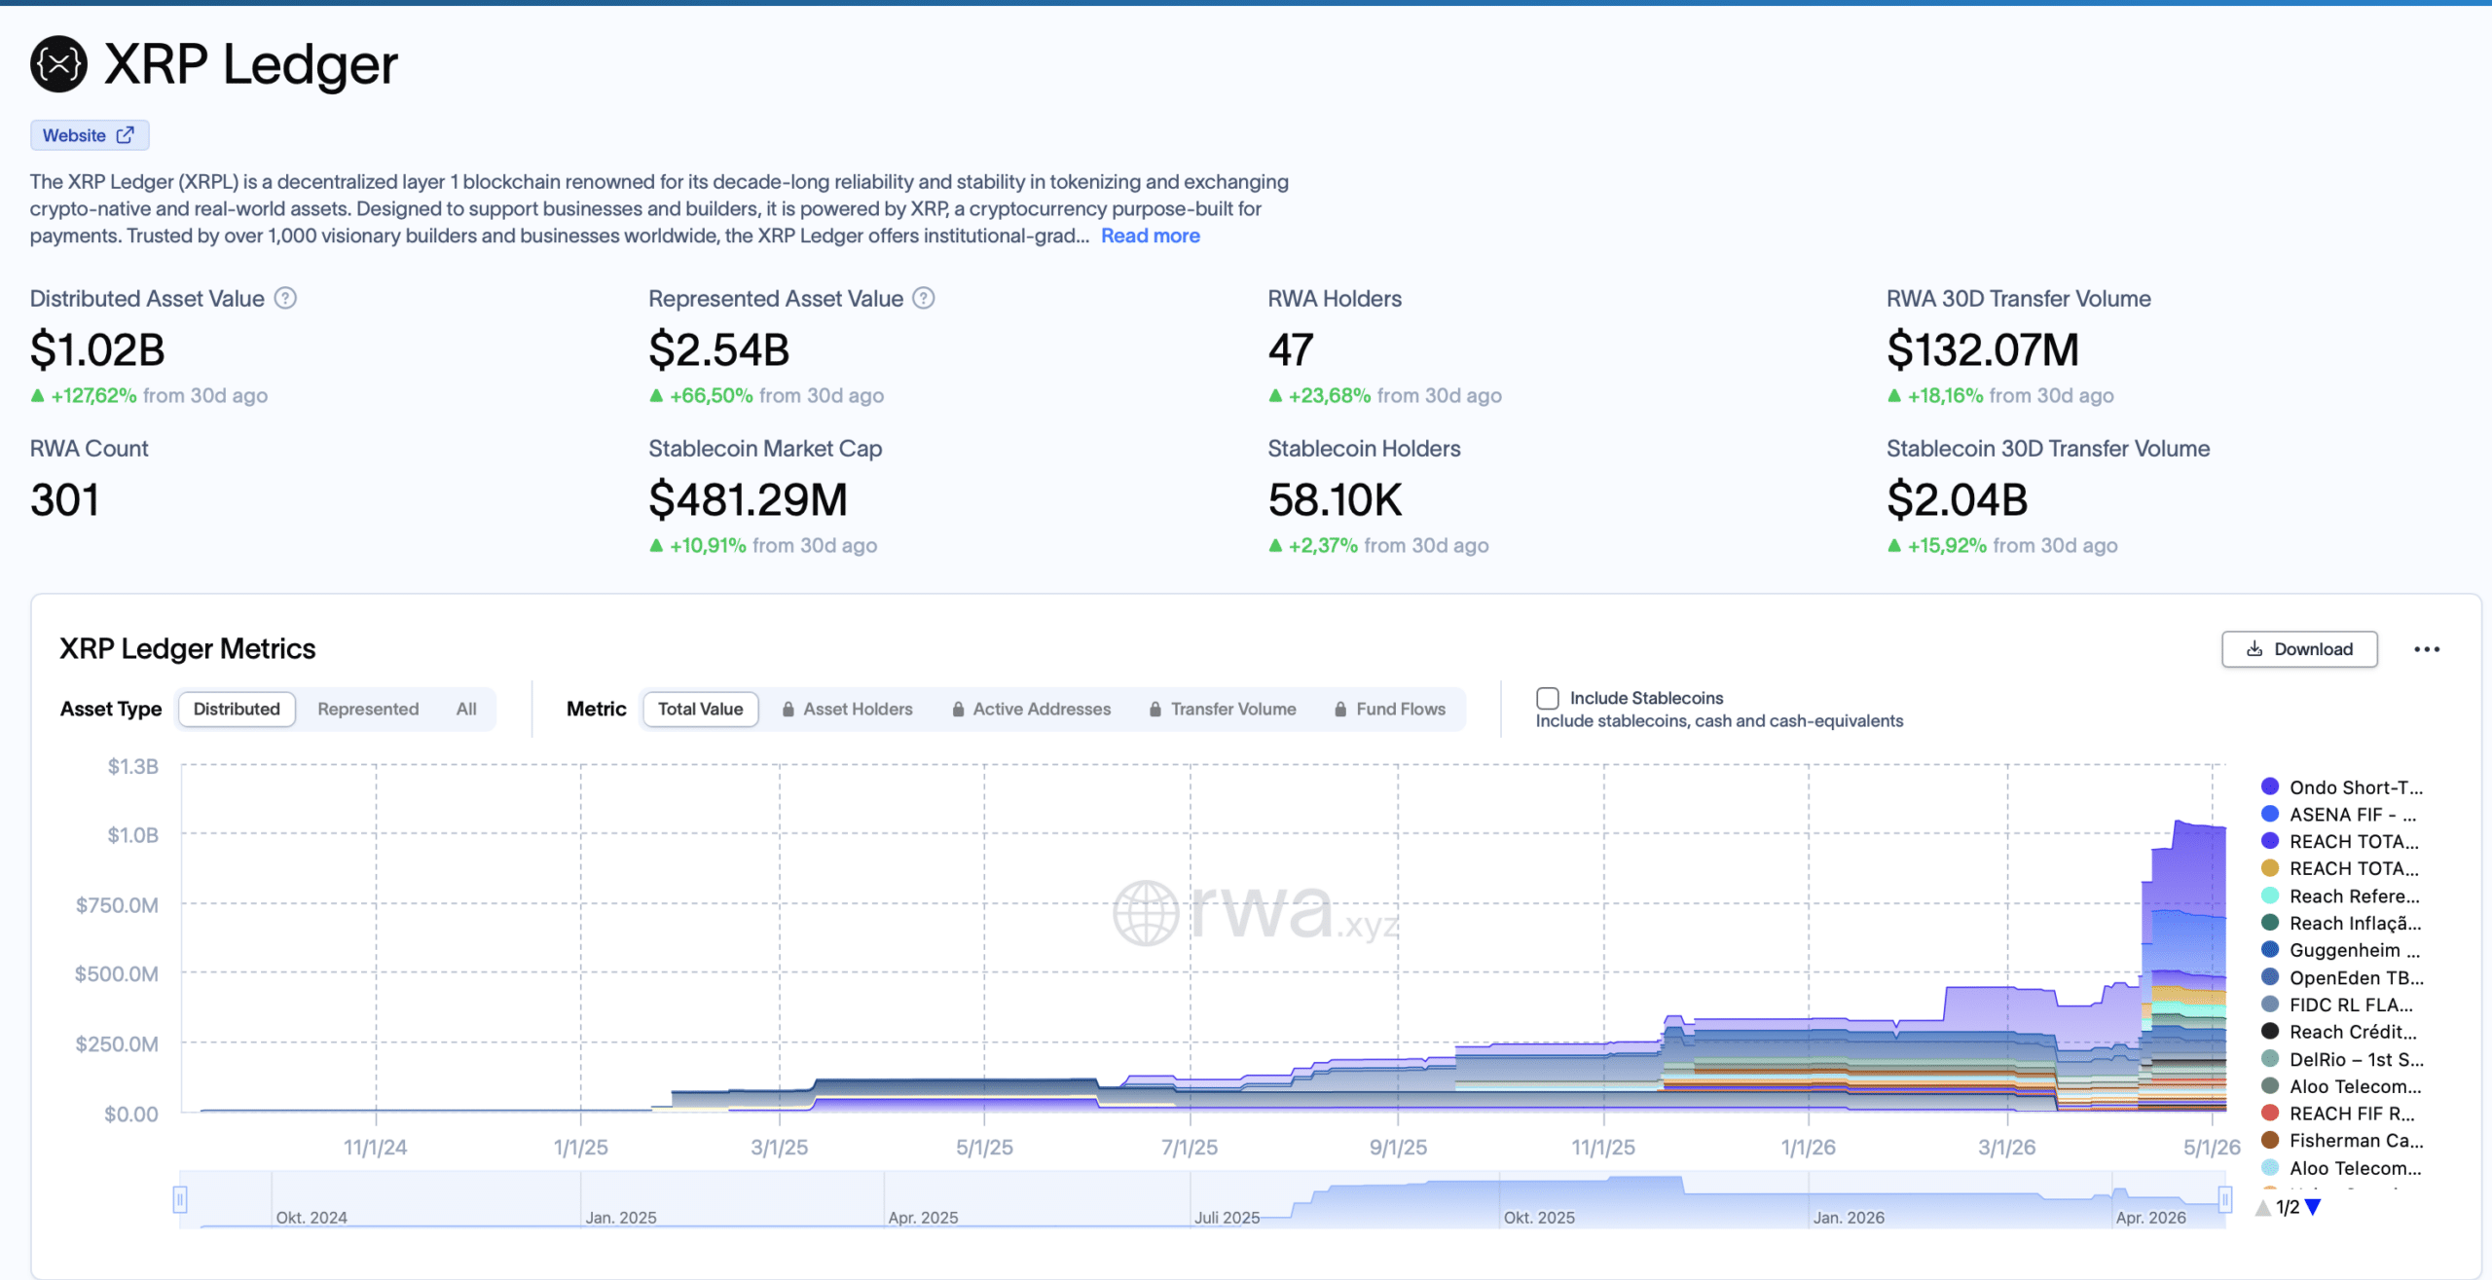Click Okt. 2025 on the range navigator
Screen dimensions: 2492x1280
(x=1539, y=1218)
